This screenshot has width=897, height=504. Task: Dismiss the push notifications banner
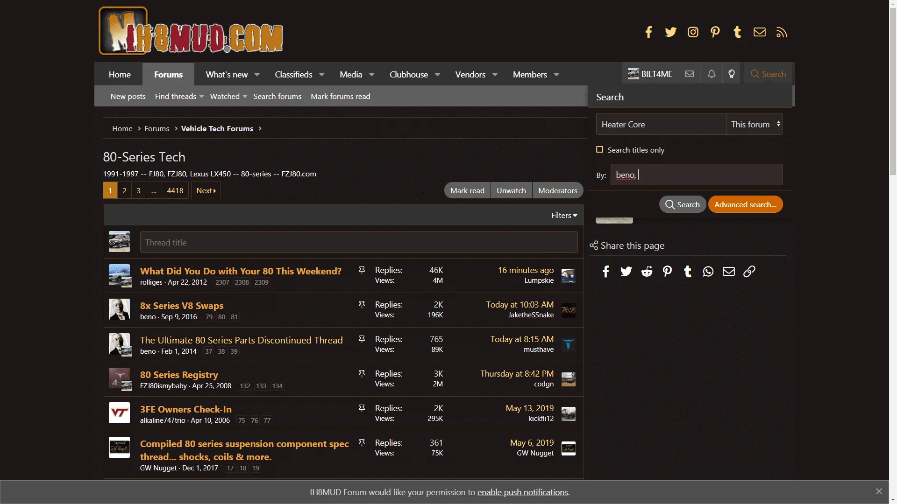(x=879, y=491)
